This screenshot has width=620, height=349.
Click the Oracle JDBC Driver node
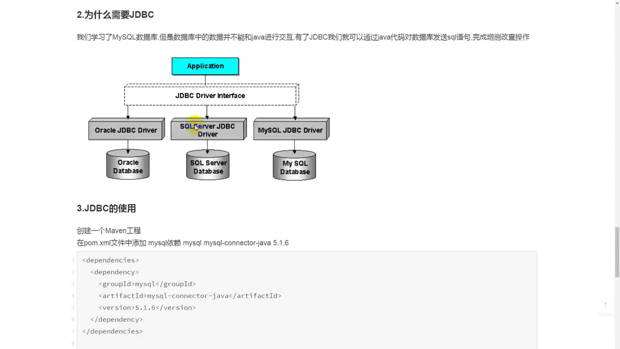coord(127,130)
